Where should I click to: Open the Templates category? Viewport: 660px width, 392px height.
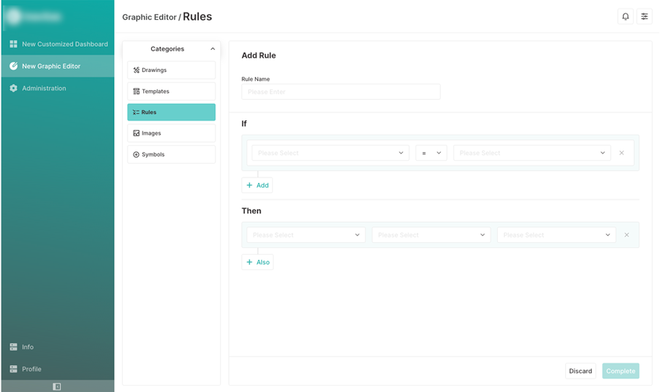tap(171, 92)
